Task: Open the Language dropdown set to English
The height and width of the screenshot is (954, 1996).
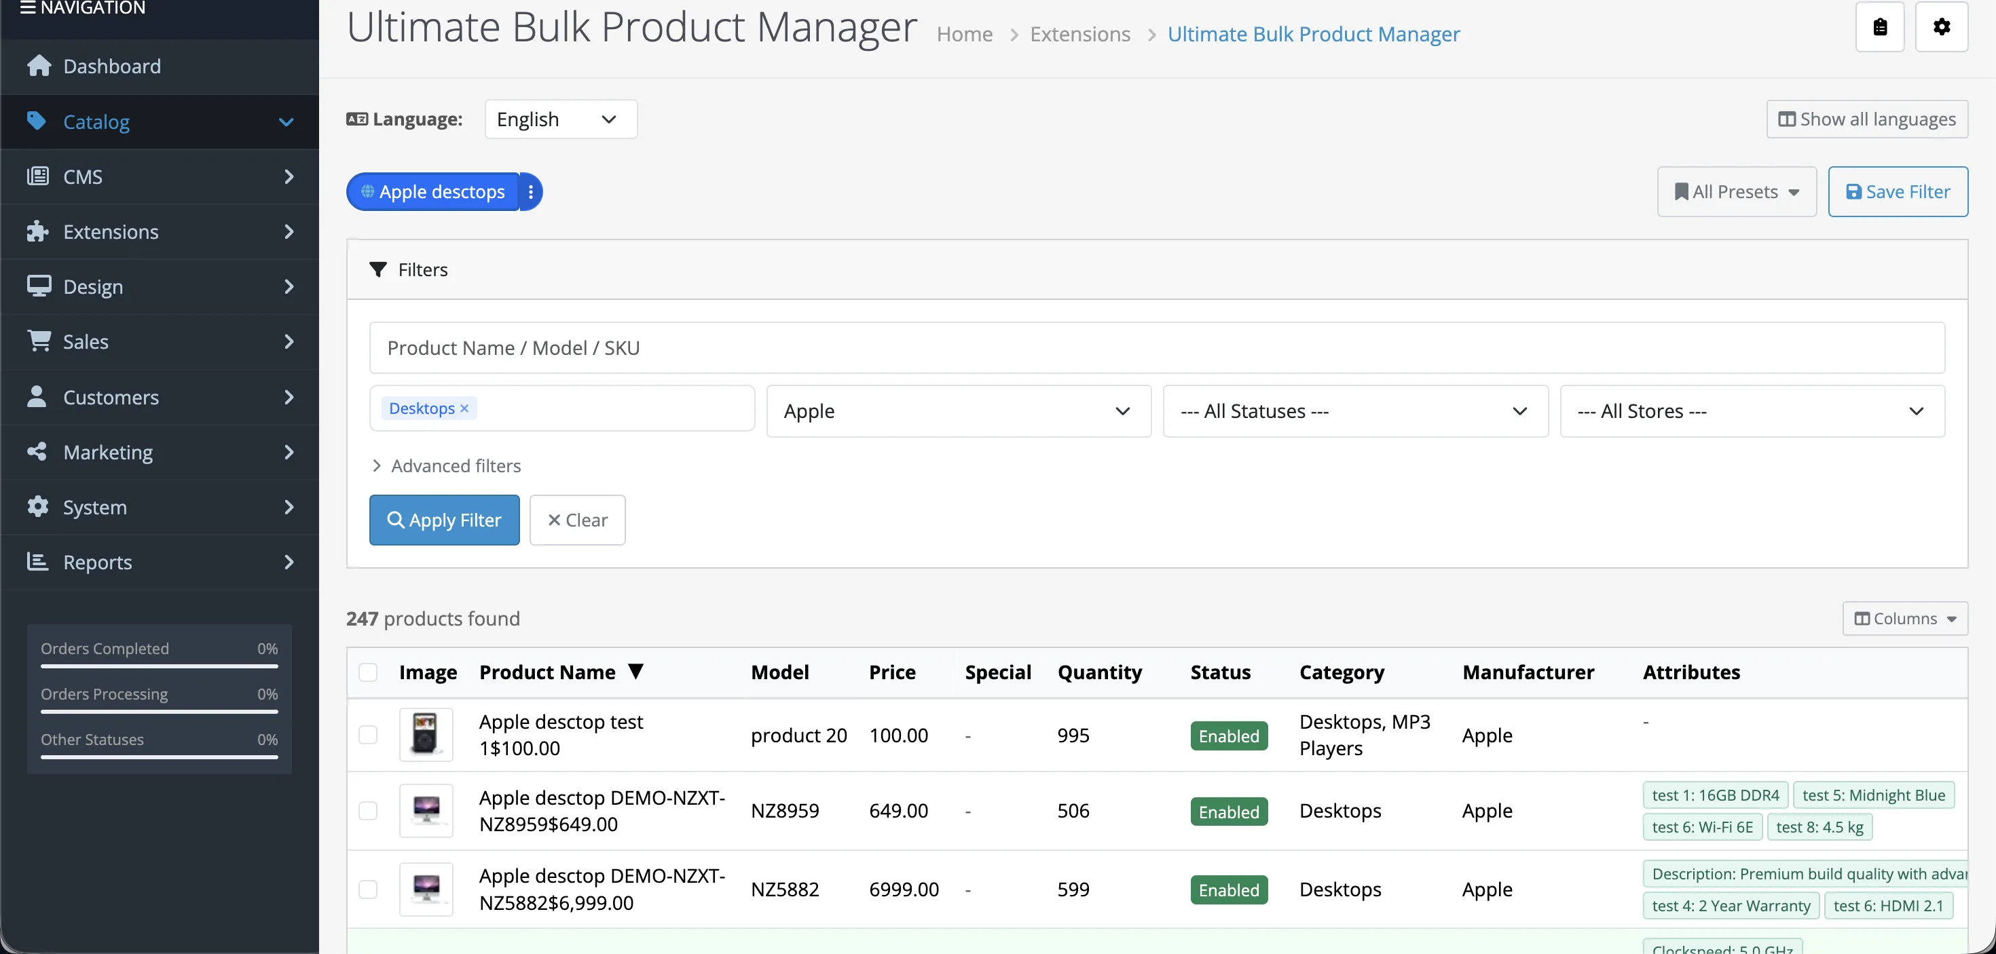Action: click(x=561, y=119)
